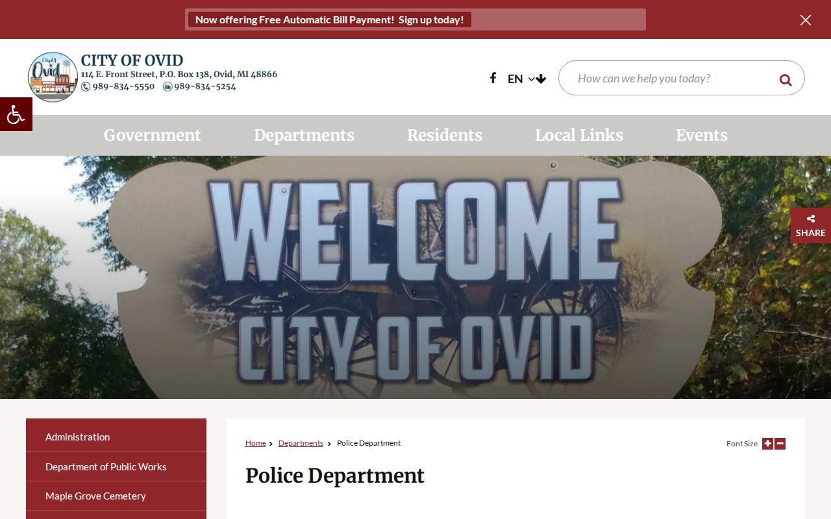Viewport: 831px width, 519px height.
Task: Open the Events menu
Action: [702, 135]
